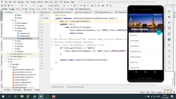Image resolution: width=176 pixels, height=99 pixels.
Task: Click emulator zoom magnifier icon
Action: click(169, 45)
